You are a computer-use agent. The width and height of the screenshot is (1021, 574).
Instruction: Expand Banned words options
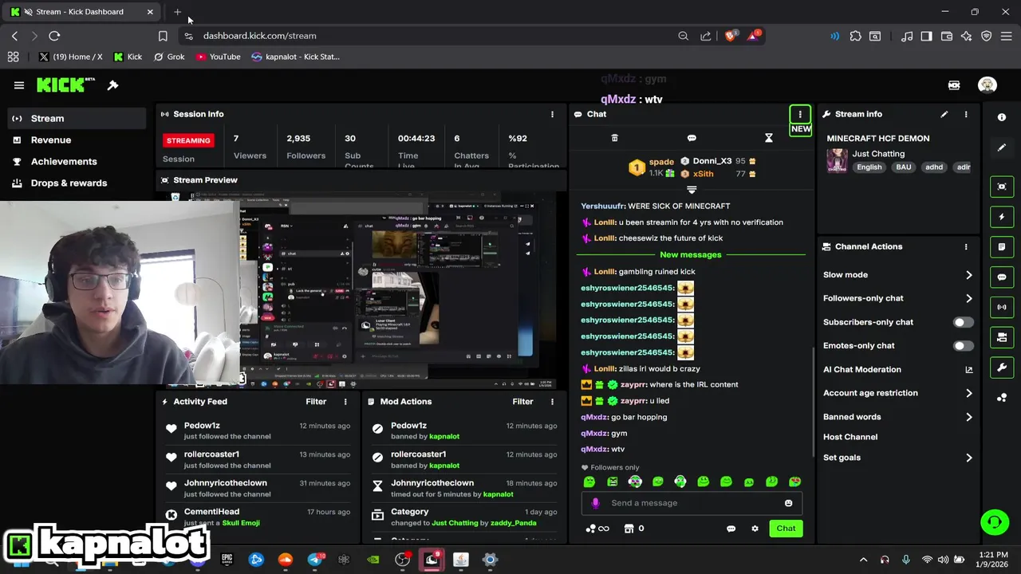coord(969,417)
